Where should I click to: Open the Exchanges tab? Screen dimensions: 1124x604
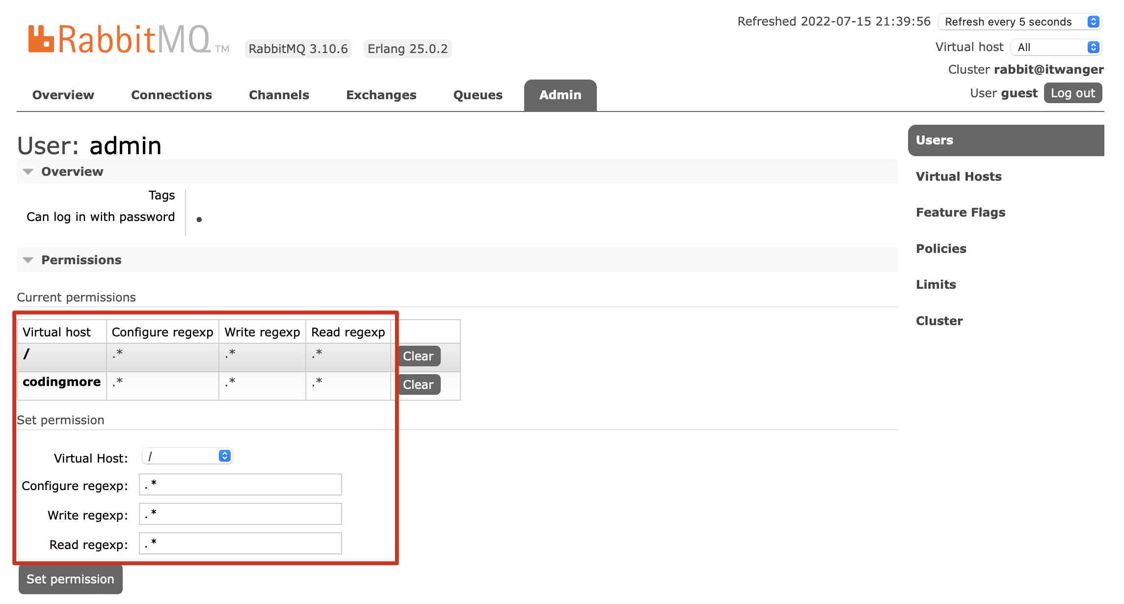(381, 95)
